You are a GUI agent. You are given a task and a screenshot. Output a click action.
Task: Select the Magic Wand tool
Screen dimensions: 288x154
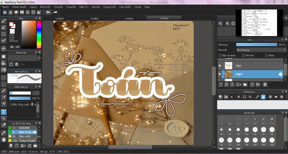click(4, 91)
